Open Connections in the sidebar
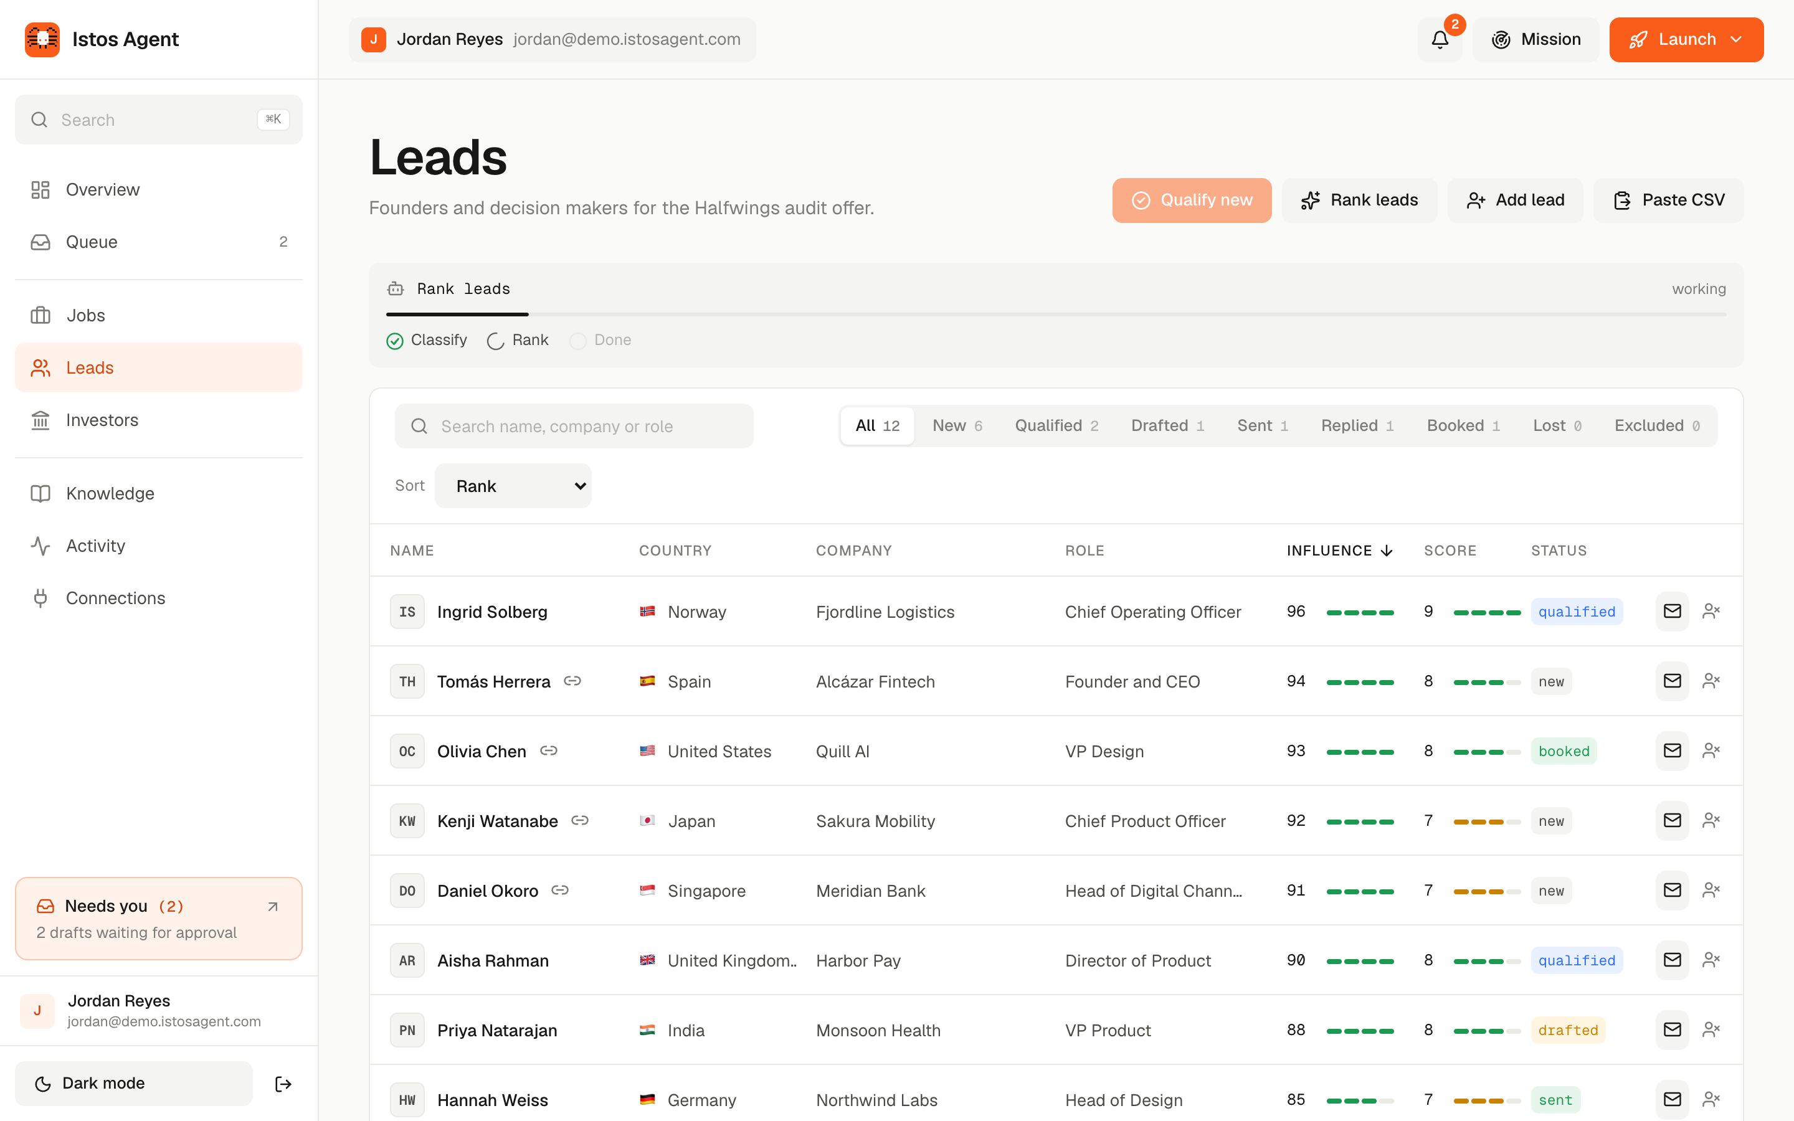This screenshot has width=1794, height=1121. pos(159,598)
